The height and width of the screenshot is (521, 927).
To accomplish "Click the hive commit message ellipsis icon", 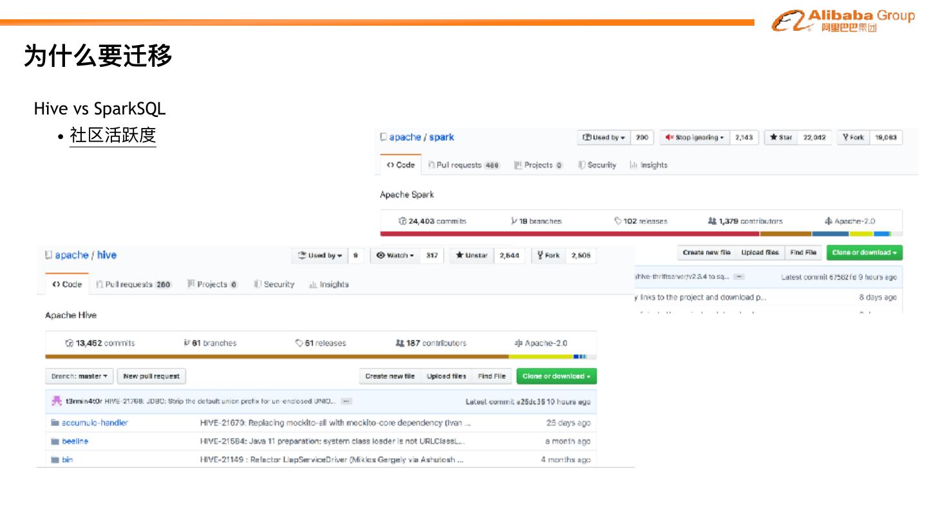I will tap(346, 401).
